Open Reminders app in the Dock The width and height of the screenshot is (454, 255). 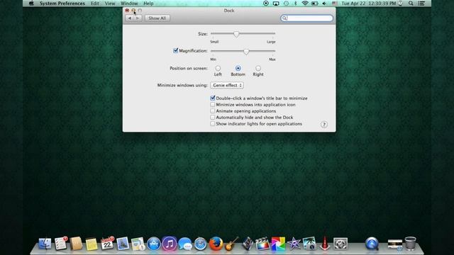point(61,243)
